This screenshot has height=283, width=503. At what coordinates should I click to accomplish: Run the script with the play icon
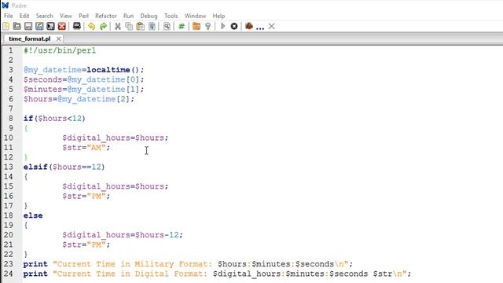[x=222, y=26]
